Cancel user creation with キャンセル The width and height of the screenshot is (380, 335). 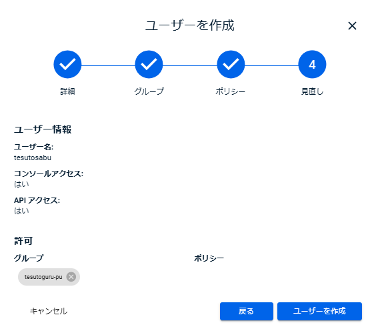[49, 311]
